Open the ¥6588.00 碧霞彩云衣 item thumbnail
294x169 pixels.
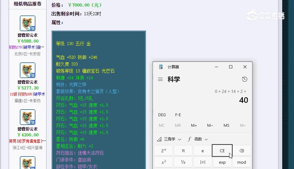tap(28, 23)
